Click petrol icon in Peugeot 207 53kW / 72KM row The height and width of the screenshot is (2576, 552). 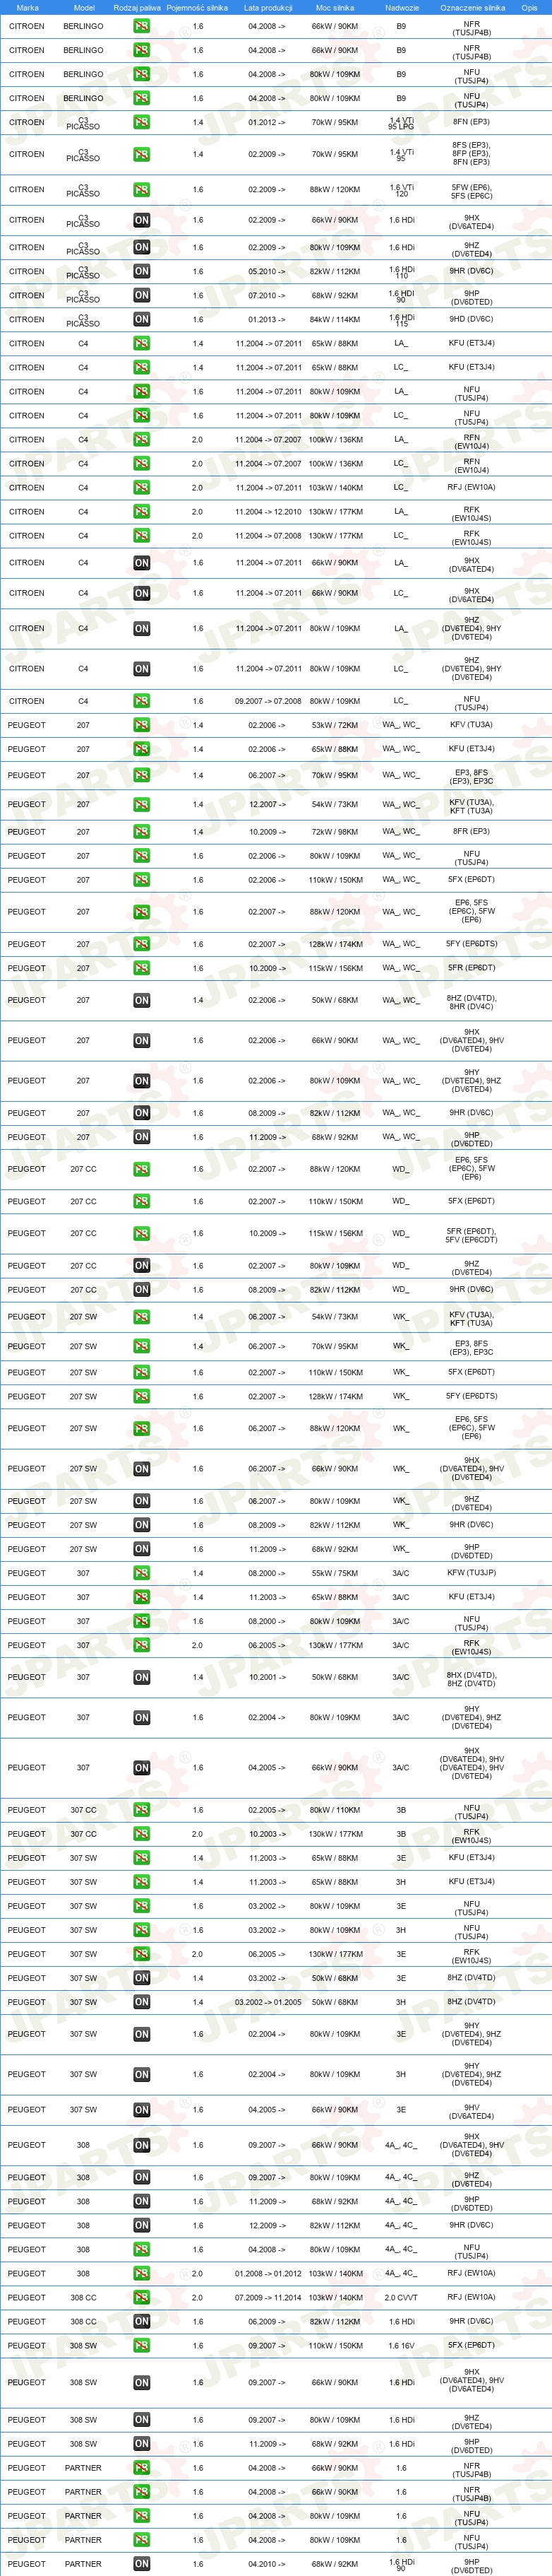(142, 725)
